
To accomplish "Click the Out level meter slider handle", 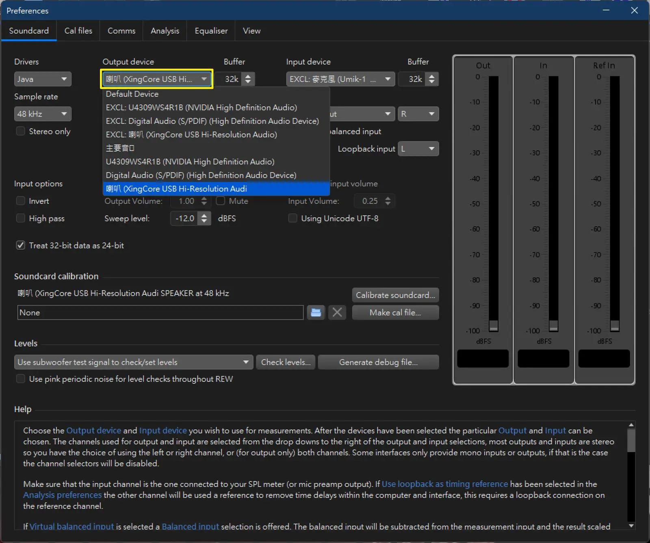I will coord(493,326).
